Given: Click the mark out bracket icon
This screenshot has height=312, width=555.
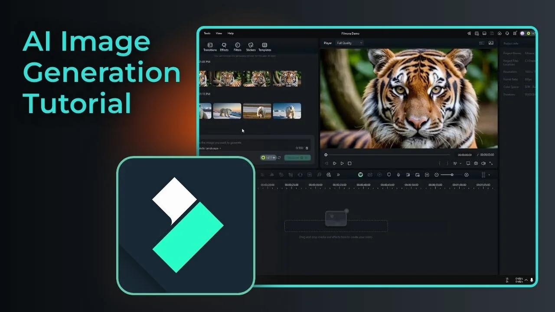Looking at the screenshot, I should pyautogui.click(x=447, y=163).
